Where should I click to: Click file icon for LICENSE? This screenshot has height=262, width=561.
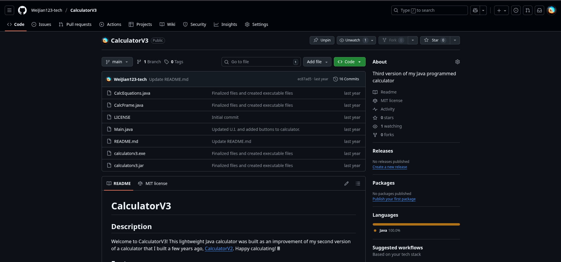coord(109,117)
